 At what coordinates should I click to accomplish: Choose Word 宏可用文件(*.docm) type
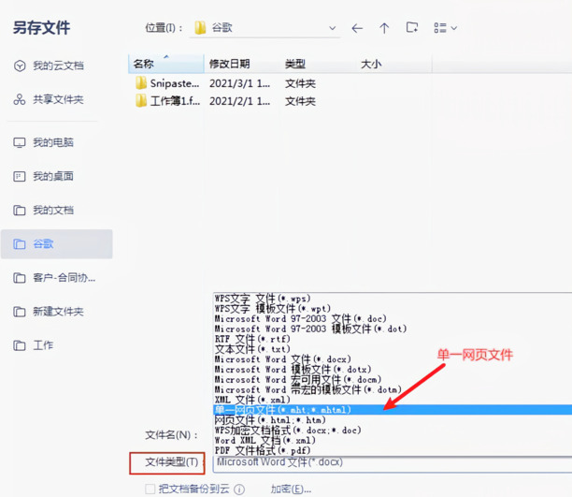393,380
